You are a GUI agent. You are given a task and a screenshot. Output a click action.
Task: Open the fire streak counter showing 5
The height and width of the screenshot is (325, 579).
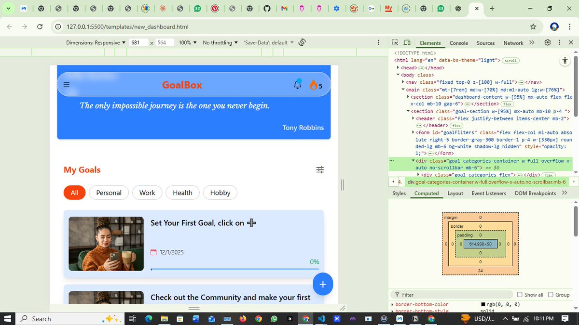316,85
